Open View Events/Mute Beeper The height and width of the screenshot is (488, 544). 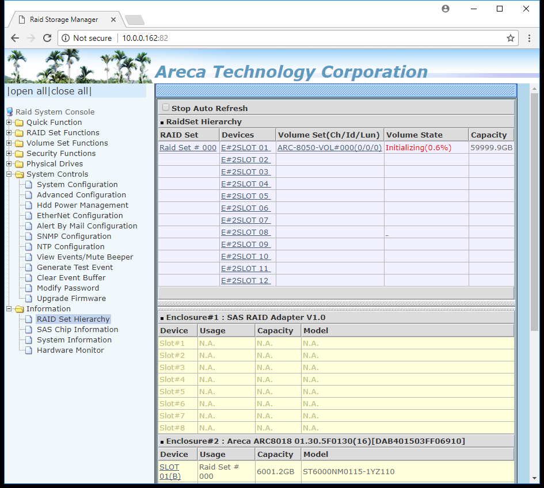click(85, 257)
